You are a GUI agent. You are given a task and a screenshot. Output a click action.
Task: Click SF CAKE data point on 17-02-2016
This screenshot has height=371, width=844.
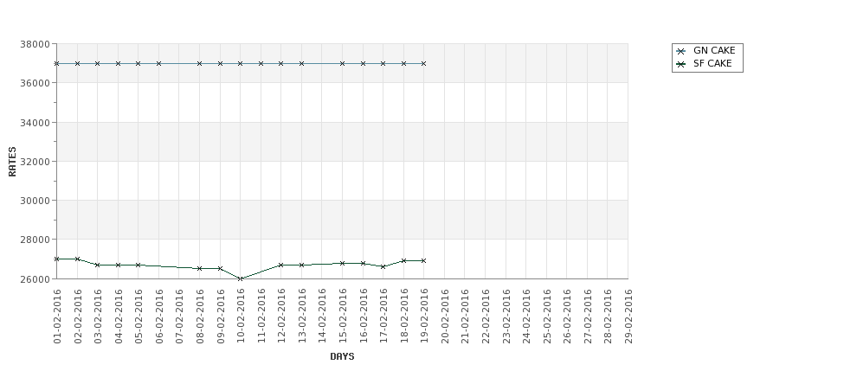(x=383, y=266)
